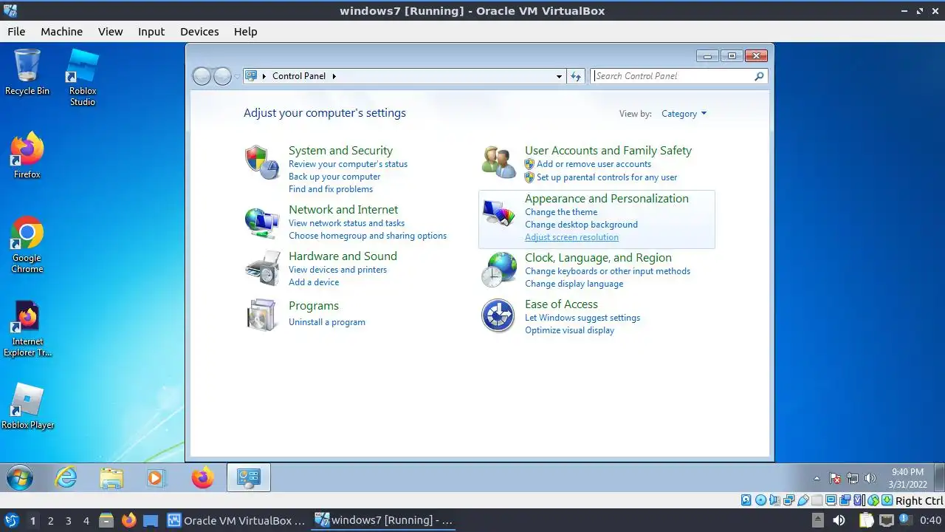Viewport: 945px width, 532px height.
Task: Open the View by Category dropdown
Action: (x=684, y=114)
